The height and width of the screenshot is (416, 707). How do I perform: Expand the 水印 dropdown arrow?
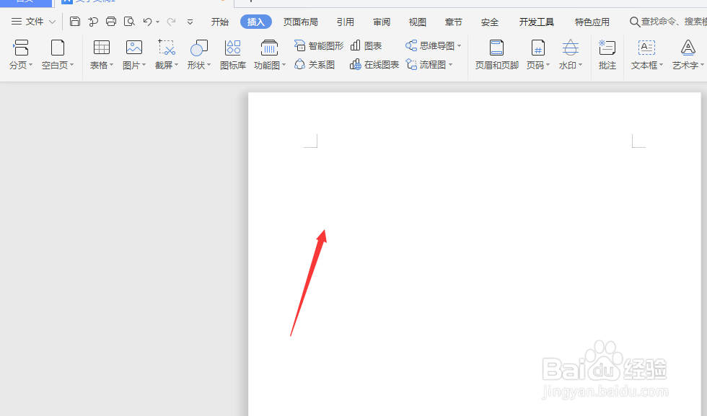click(x=580, y=65)
